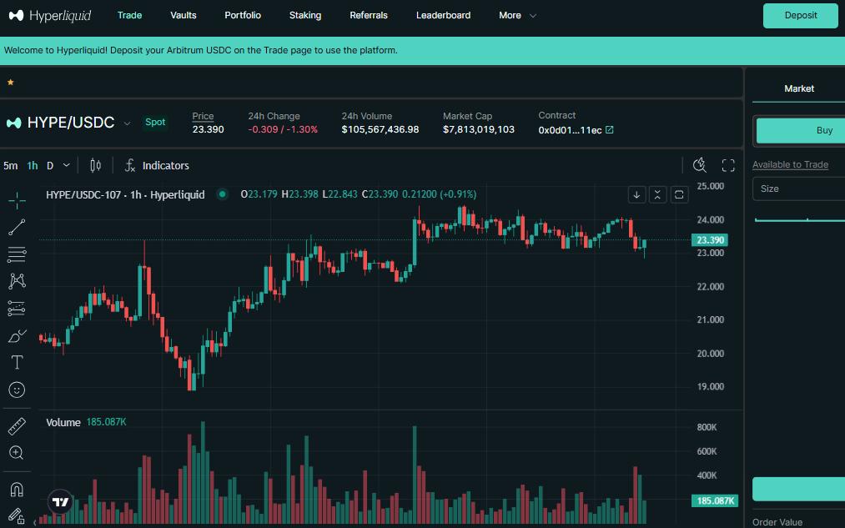Click the TradingView logo

(x=60, y=502)
